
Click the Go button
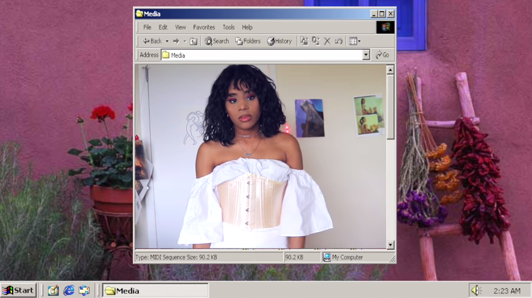click(x=383, y=55)
